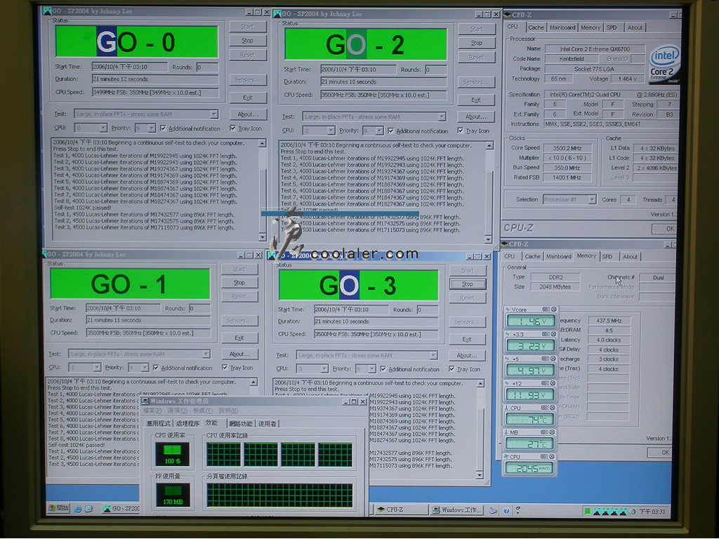719x539 pixels.
Task: Click Exit in GO-2 window
Action: [x=476, y=100]
